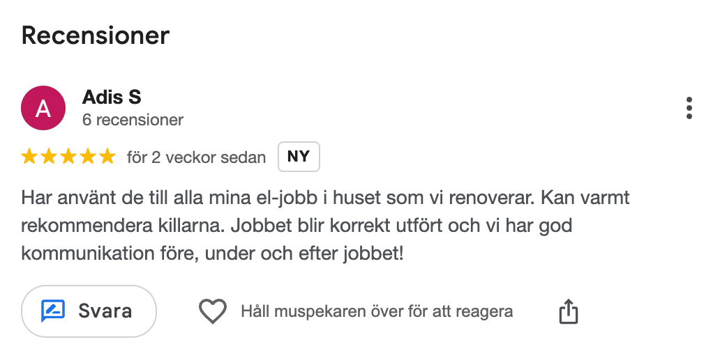Open the '6 recensioner' reviewer link

(133, 120)
